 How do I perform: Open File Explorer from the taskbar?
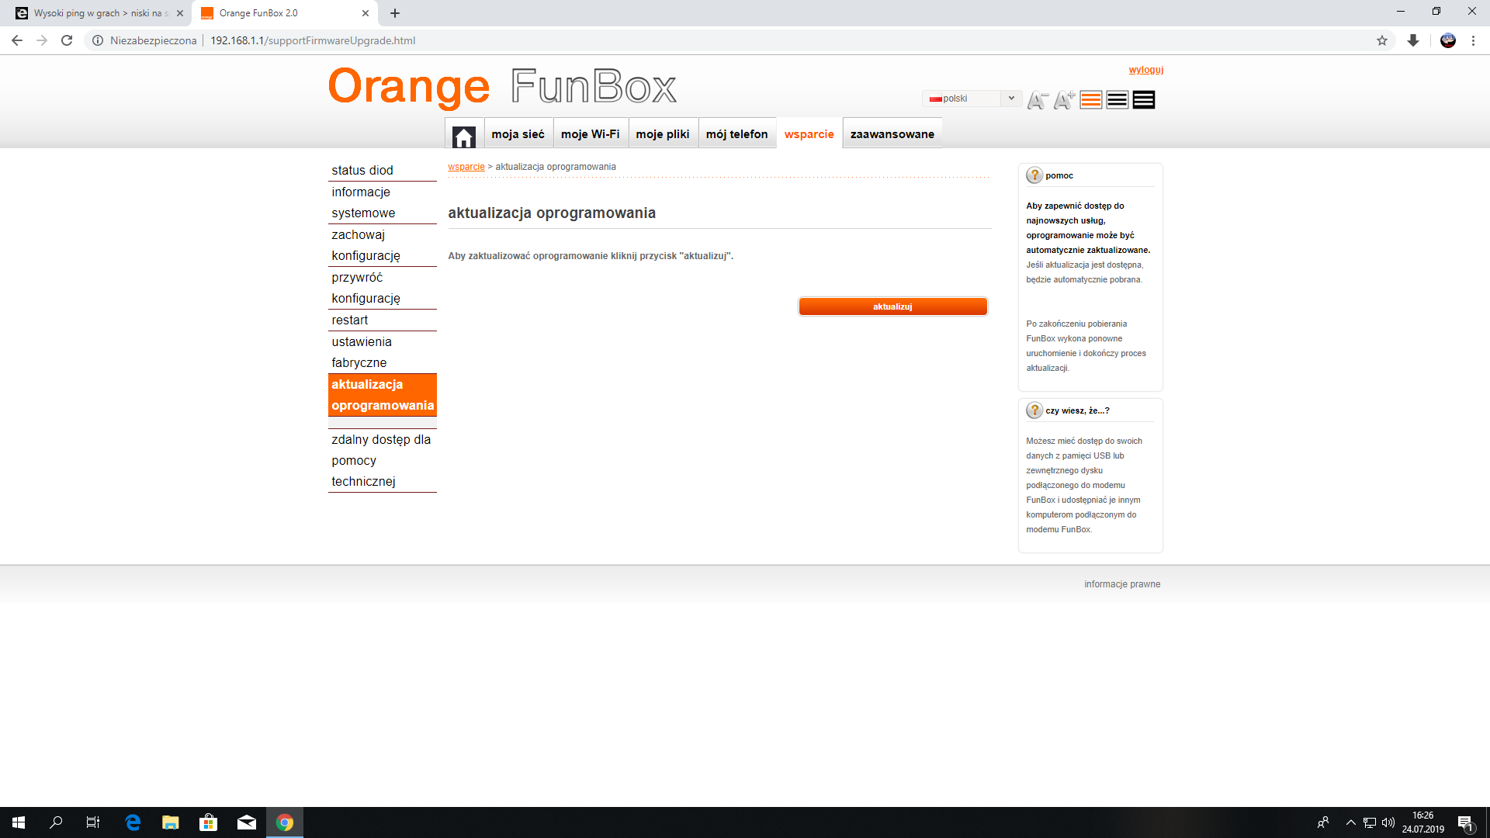pyautogui.click(x=171, y=822)
